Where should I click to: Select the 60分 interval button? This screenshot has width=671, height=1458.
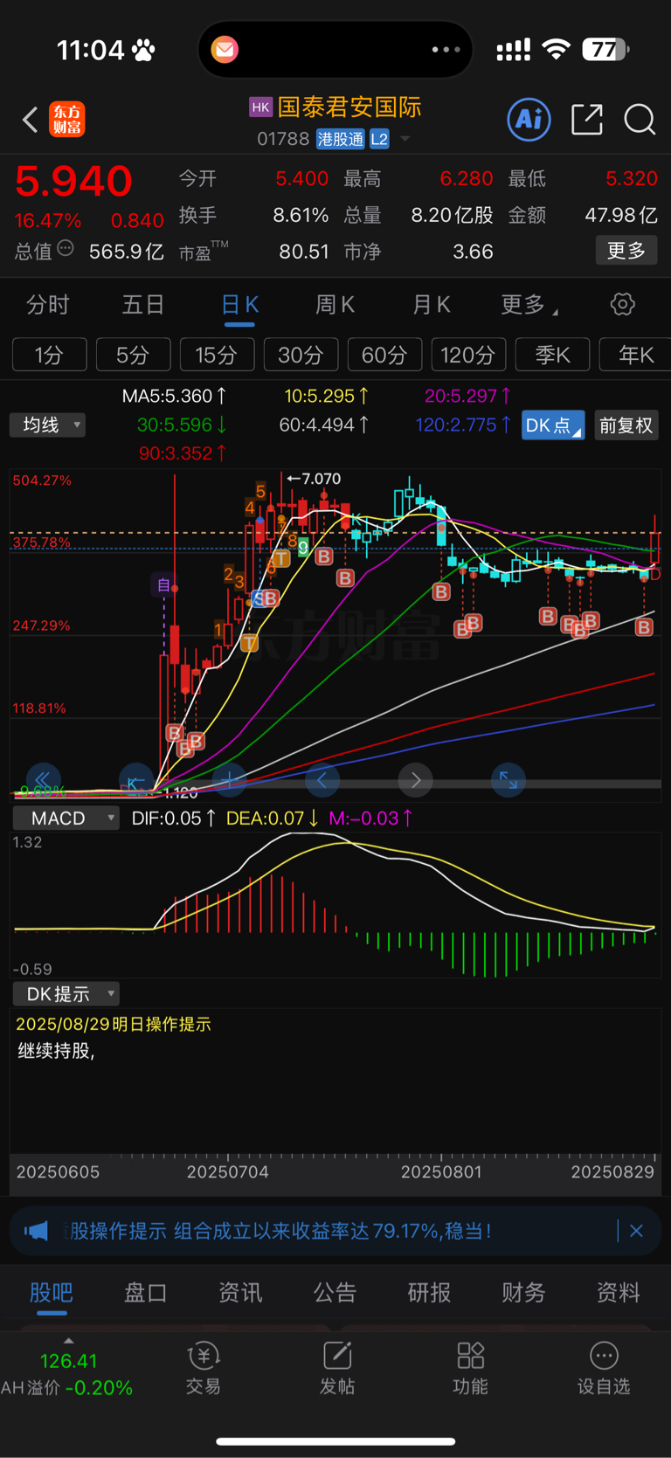click(x=384, y=355)
